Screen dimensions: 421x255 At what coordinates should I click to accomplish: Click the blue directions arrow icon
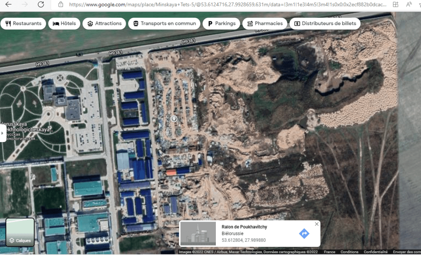(x=304, y=234)
